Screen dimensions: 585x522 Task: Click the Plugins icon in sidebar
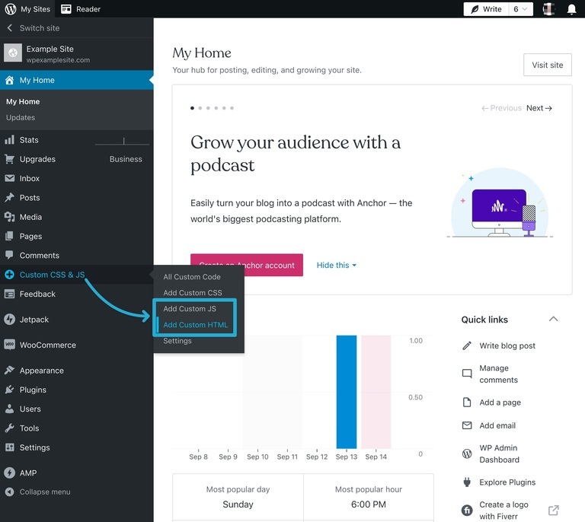coord(9,390)
